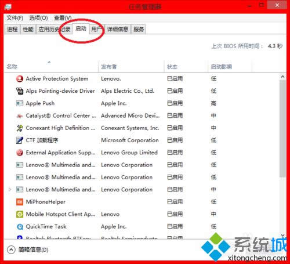Click the 简略信息(D) link
This screenshot has height=264, width=290.
(x=33, y=249)
